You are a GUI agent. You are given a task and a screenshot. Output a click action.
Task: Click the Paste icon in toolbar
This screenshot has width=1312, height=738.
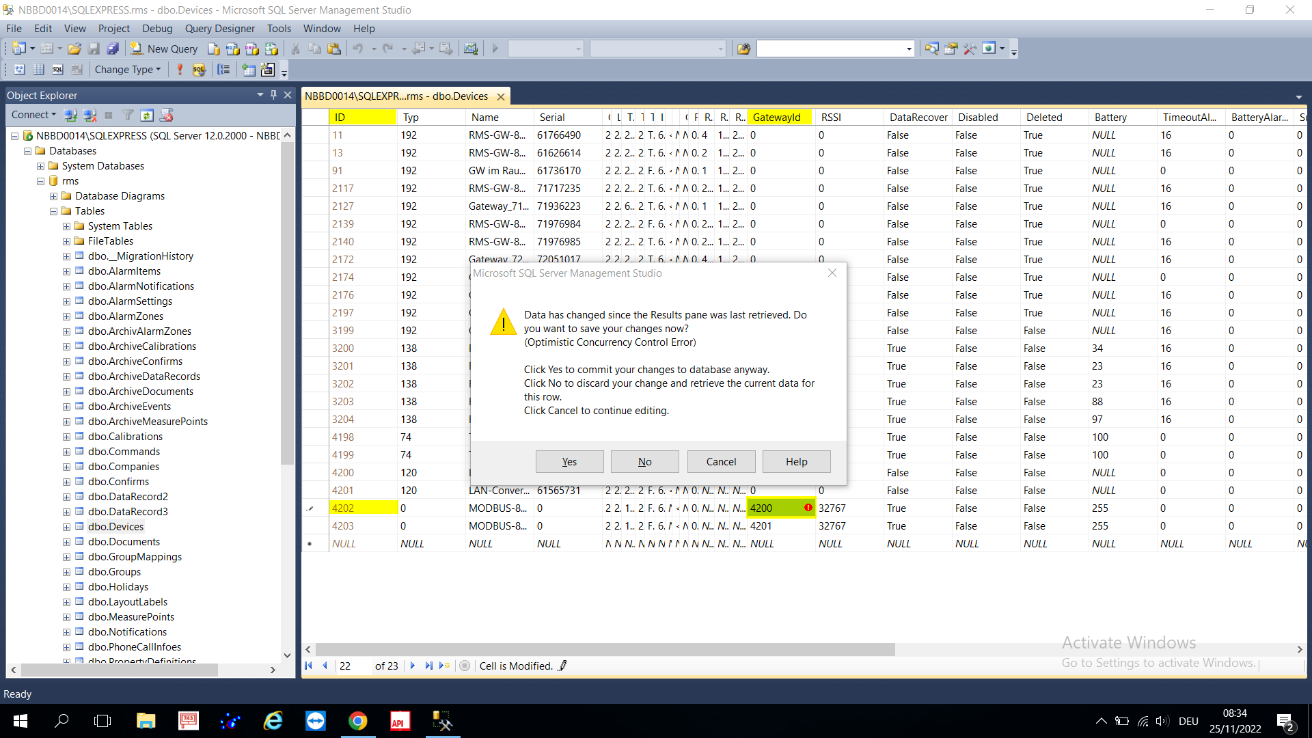pyautogui.click(x=334, y=49)
